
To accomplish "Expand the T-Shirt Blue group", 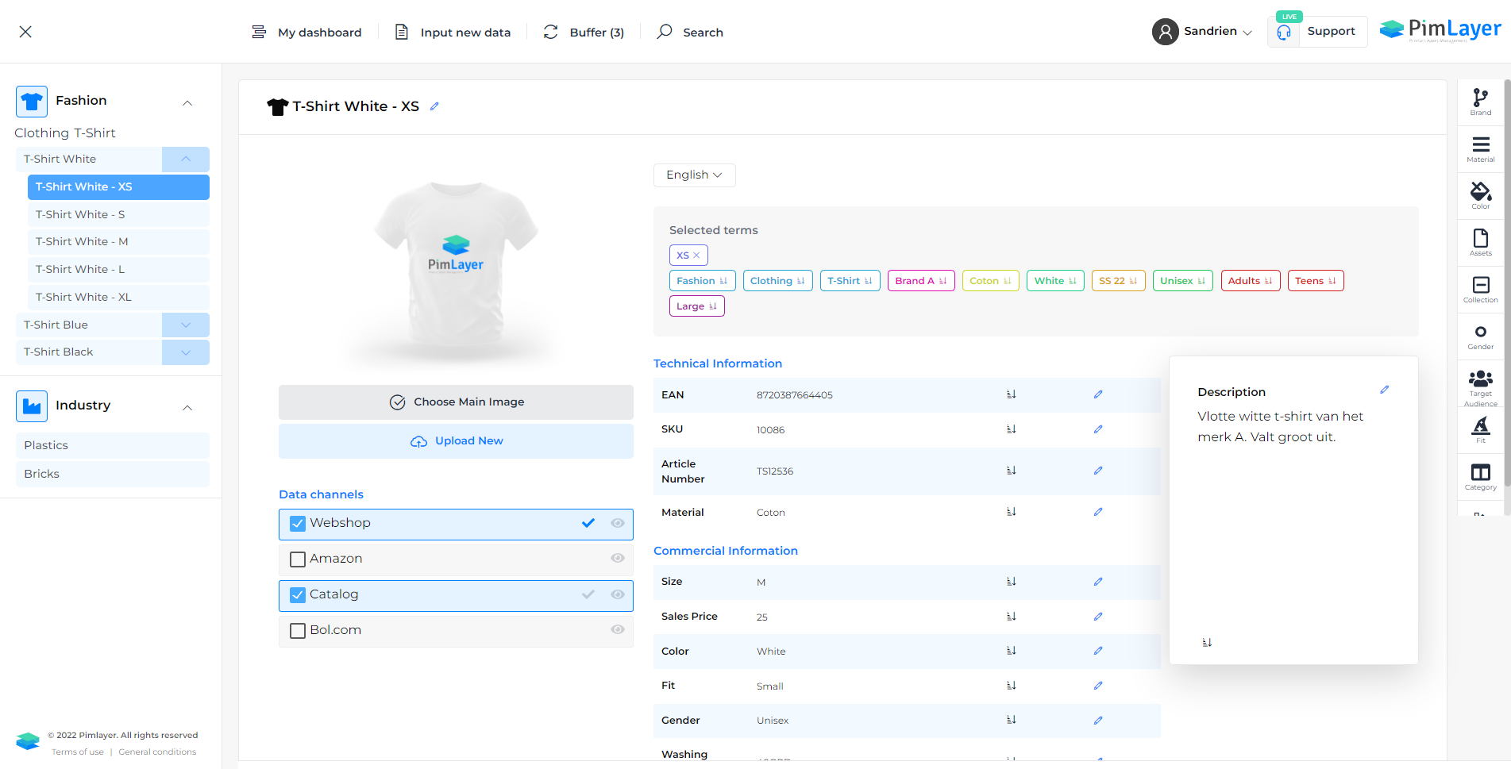I will 186,325.
